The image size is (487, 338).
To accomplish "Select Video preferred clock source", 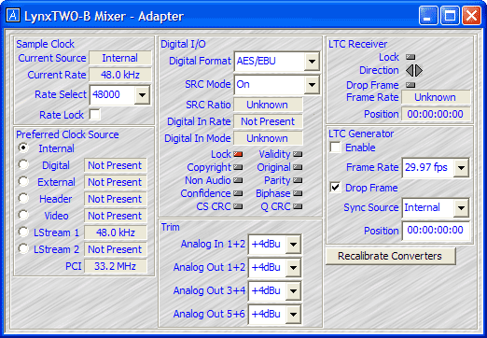I will coord(23,215).
